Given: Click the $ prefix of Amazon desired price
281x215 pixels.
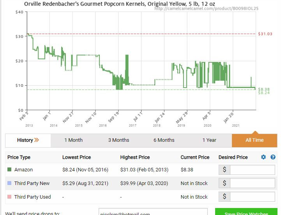Looking at the screenshot, I should tap(224, 170).
